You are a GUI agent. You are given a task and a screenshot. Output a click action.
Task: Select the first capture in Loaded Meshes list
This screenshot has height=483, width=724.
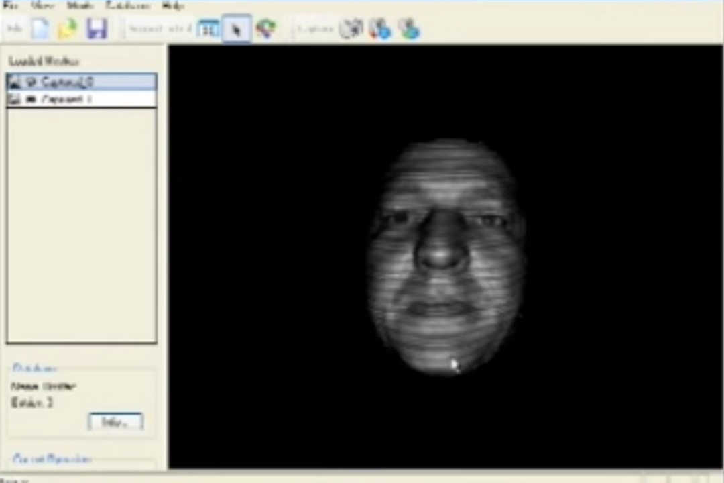67,83
